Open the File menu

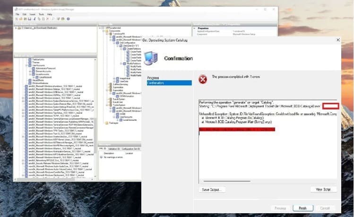click(x=17, y=14)
